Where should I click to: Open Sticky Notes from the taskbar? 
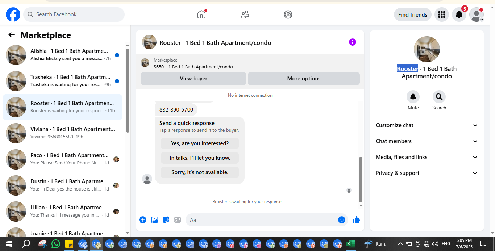(x=69, y=244)
